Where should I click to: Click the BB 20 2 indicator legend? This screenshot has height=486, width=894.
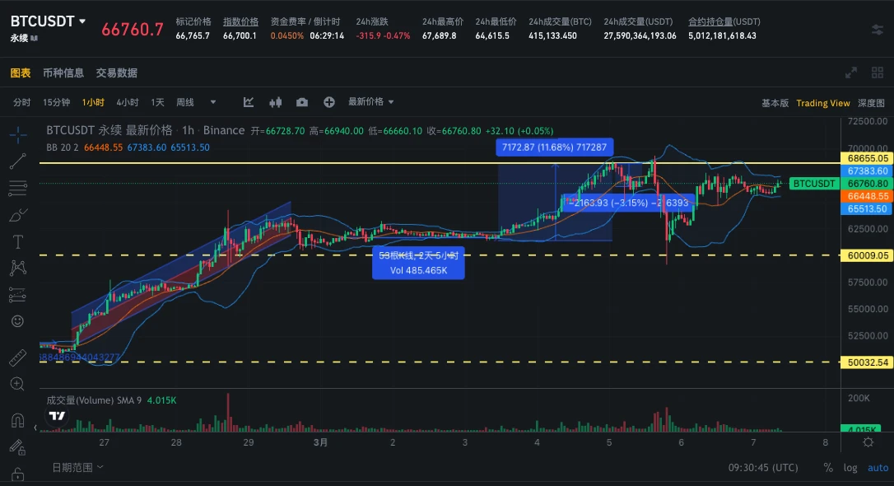pos(62,147)
